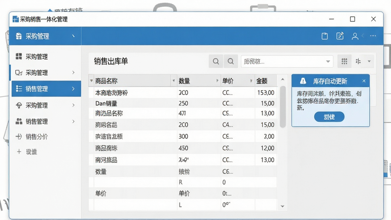Open 单价 column header arrow
This screenshot has height=220, width=391.
pyautogui.click(x=251, y=81)
